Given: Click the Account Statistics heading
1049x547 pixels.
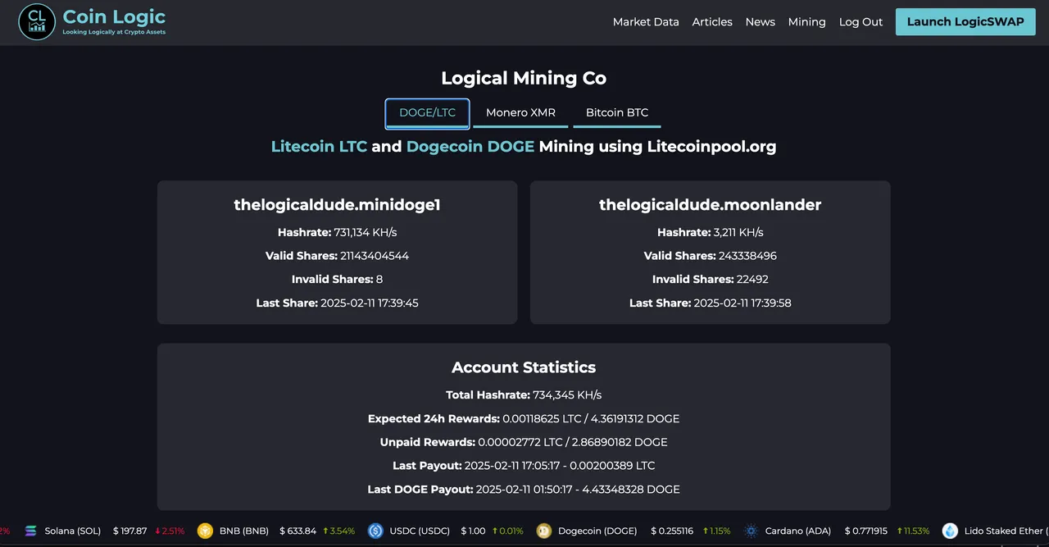Looking at the screenshot, I should (x=524, y=367).
